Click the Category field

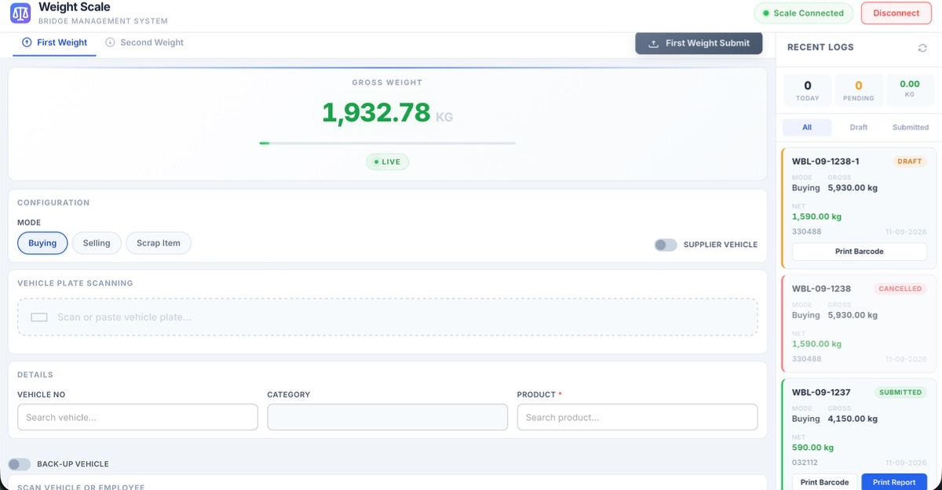388,417
